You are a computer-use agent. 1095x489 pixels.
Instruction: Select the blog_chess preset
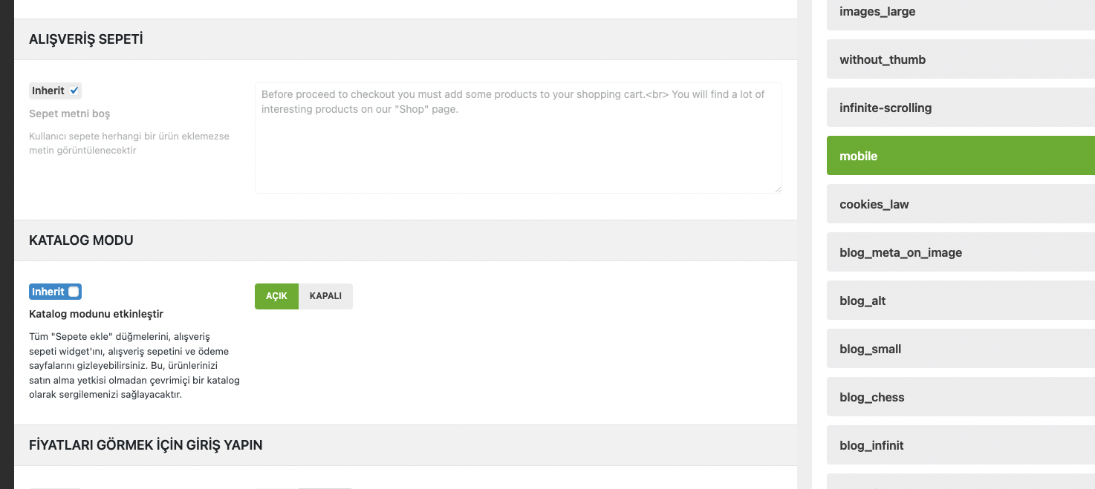(960, 397)
